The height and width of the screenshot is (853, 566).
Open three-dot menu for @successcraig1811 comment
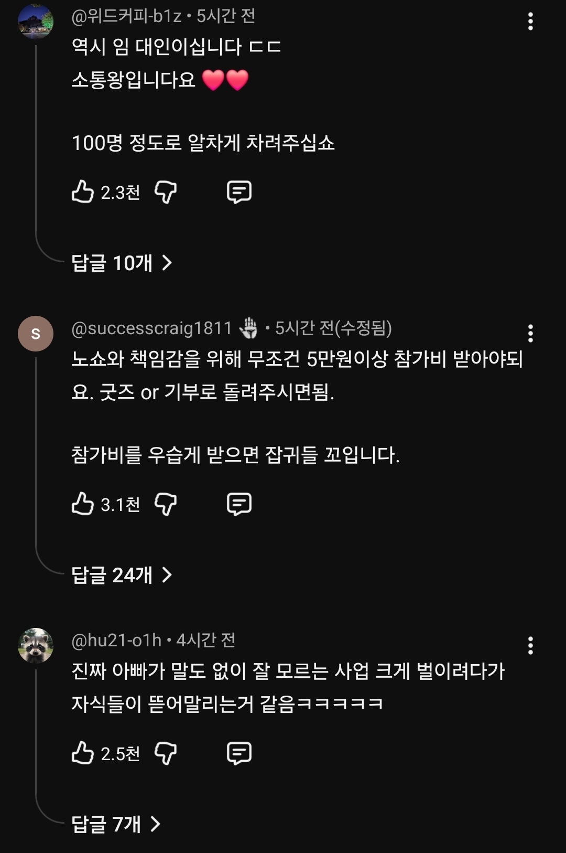530,334
